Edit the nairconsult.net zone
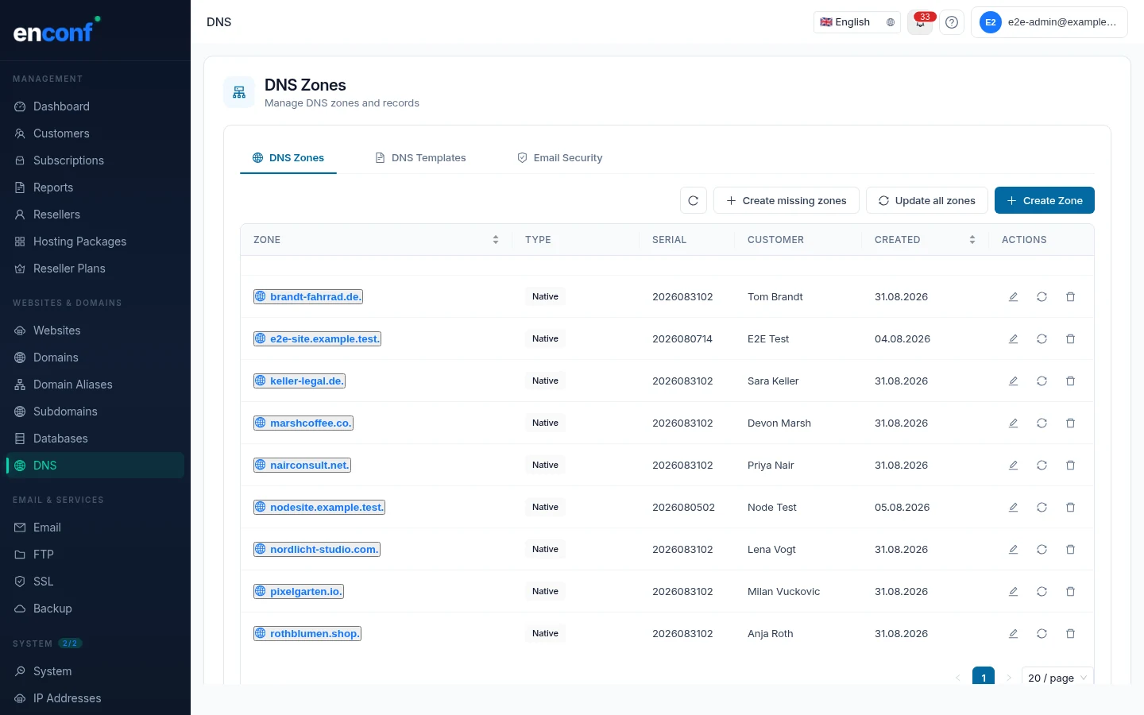The height and width of the screenshot is (715, 1144). [x=1013, y=465]
